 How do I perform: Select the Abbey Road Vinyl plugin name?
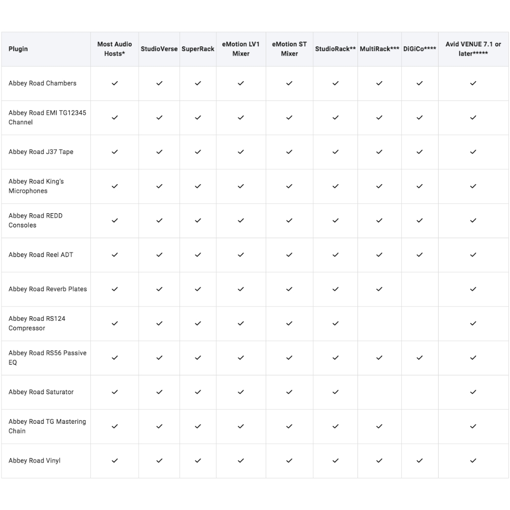[35, 461]
